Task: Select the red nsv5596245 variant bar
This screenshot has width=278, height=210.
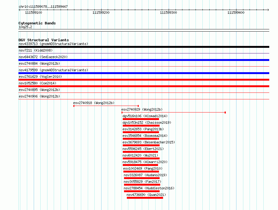Action: [140, 152]
